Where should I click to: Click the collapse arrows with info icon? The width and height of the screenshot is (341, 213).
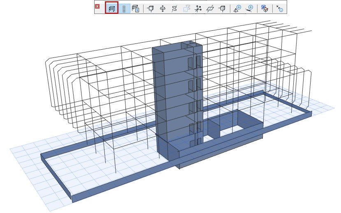[280, 8]
